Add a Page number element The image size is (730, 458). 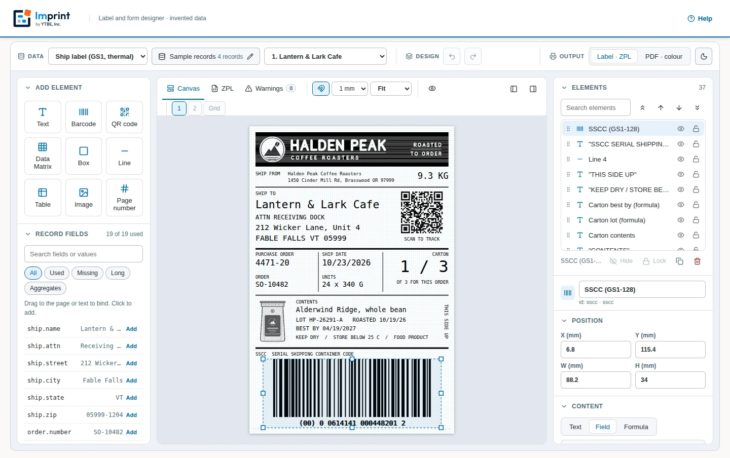(124, 198)
